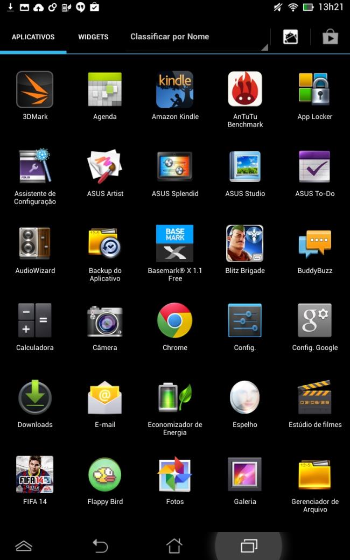This screenshot has height=560, width=350.
Task: Launch Flappy Bird
Action: [104, 474]
